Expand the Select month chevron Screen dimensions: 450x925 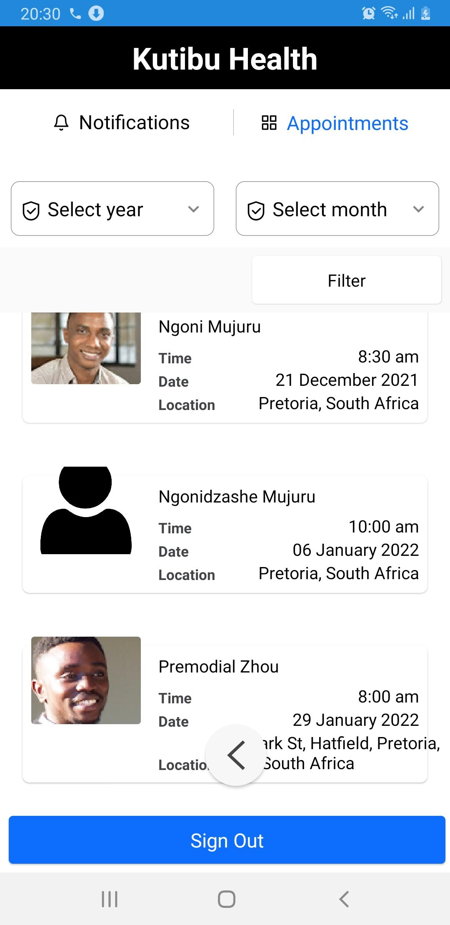(x=418, y=209)
